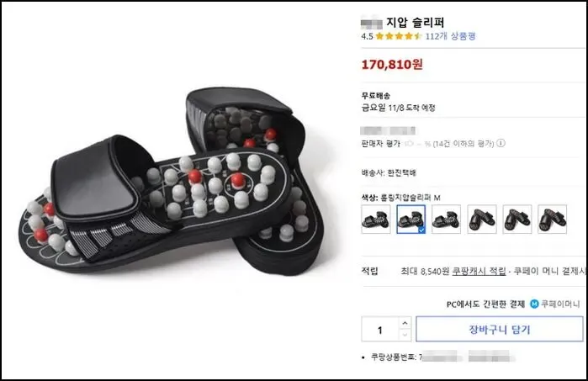Click the blurred seller name link

388,131
